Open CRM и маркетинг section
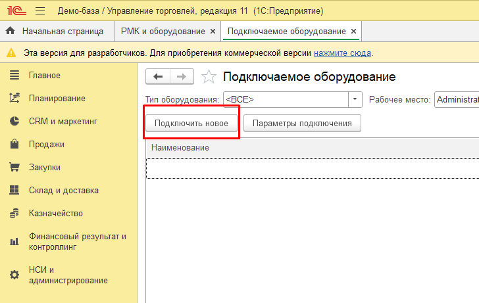The width and height of the screenshot is (479, 303). pos(64,122)
